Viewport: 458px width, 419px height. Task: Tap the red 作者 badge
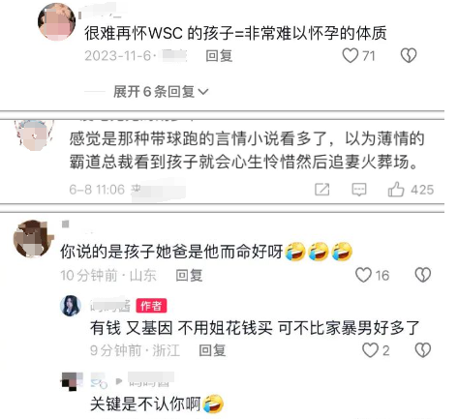151,306
